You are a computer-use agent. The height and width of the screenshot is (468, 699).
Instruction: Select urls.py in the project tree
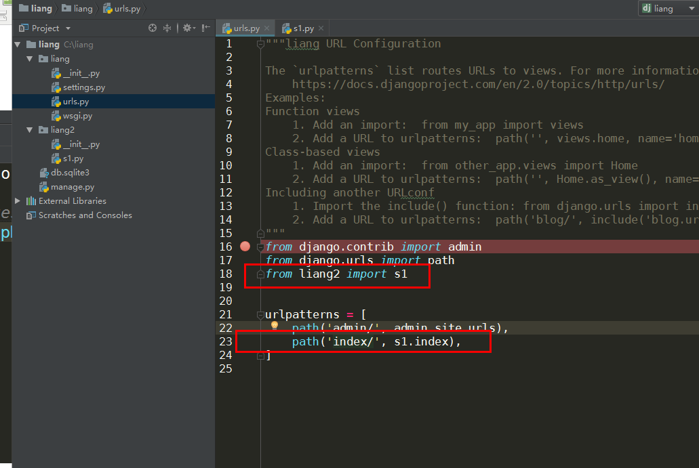click(x=113, y=102)
